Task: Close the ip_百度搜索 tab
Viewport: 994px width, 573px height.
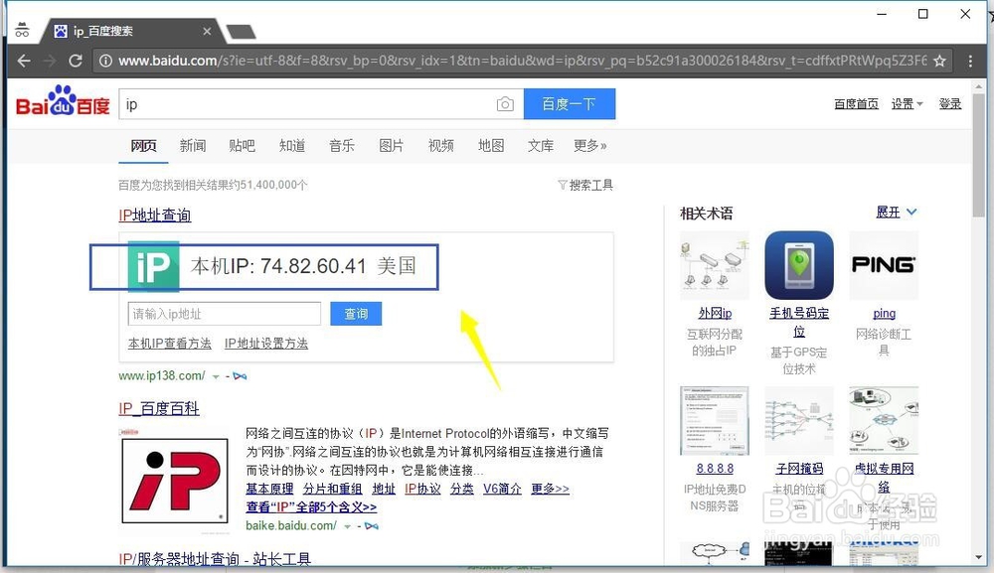Action: point(207,31)
